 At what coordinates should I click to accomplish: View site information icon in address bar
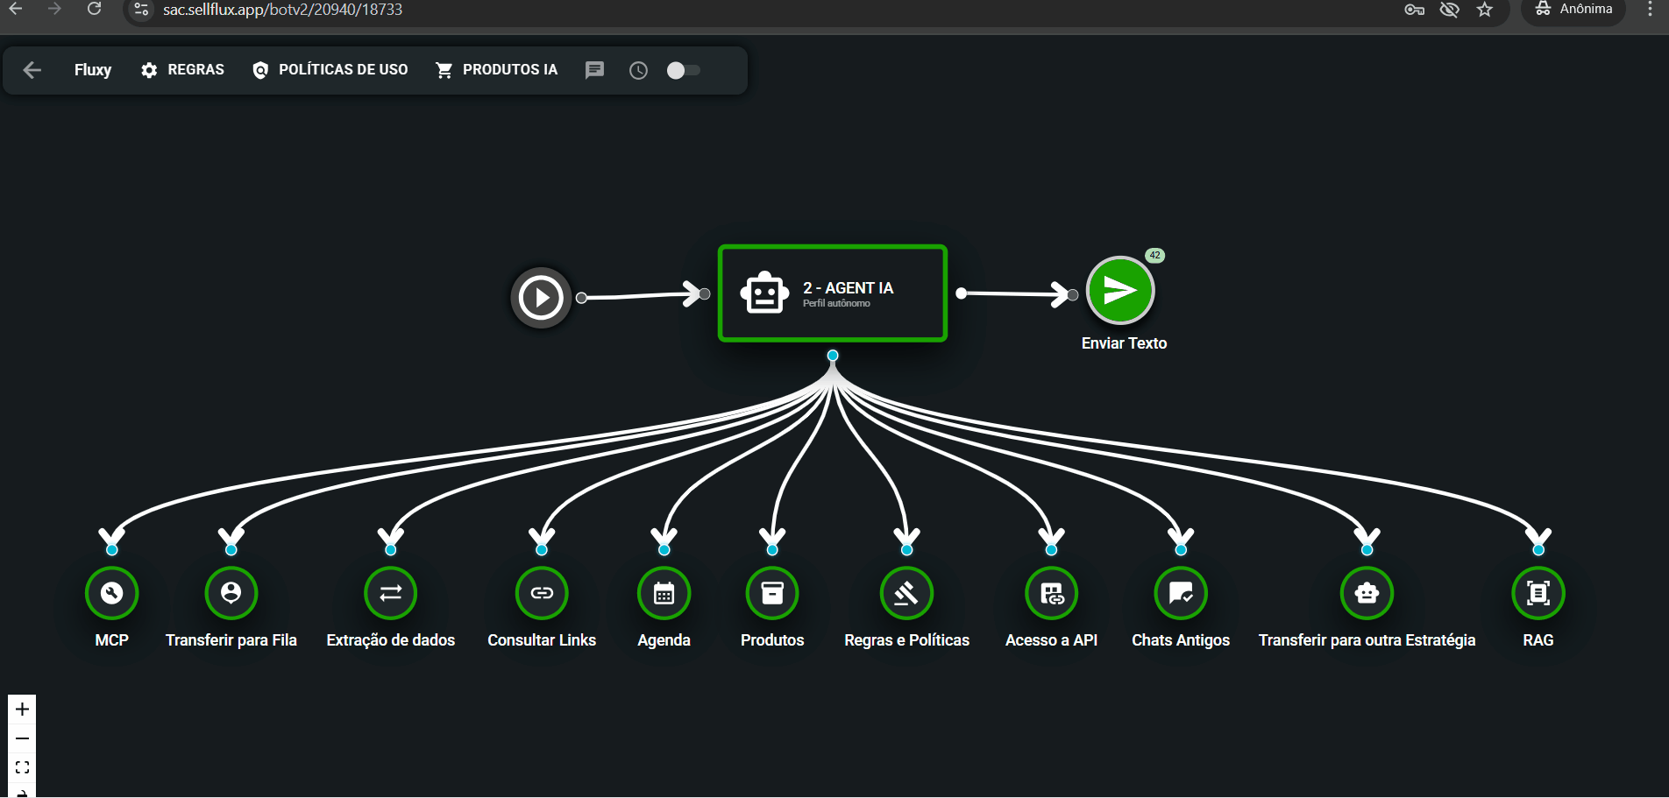pos(140,10)
